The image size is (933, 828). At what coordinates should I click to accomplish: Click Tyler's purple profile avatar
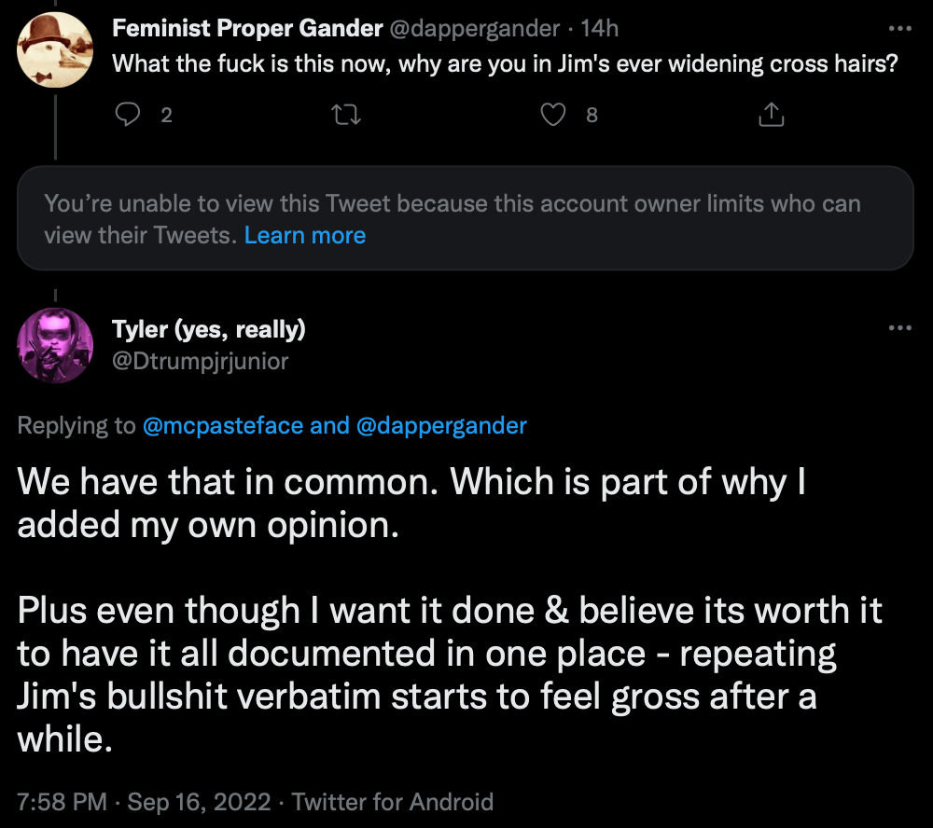click(56, 346)
